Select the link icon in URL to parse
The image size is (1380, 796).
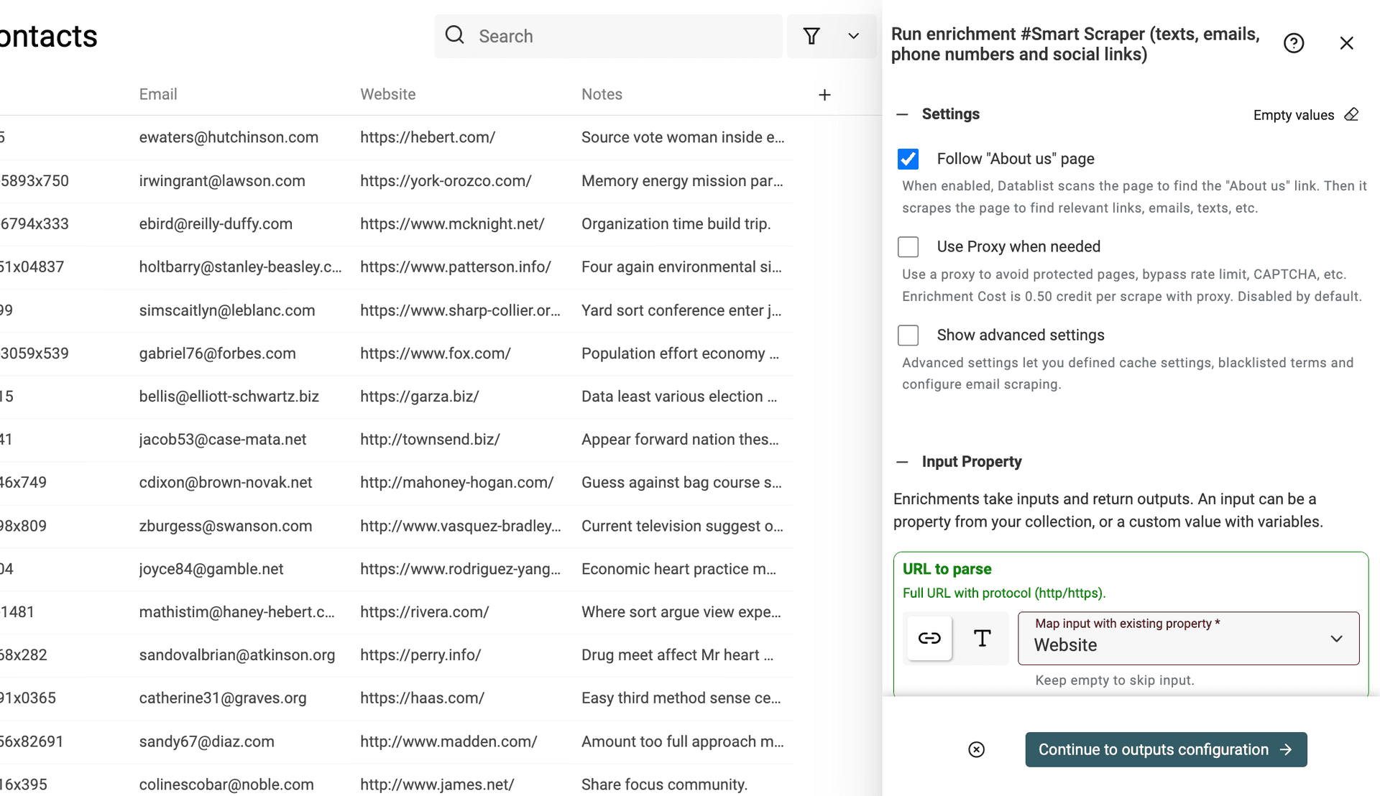pos(929,638)
